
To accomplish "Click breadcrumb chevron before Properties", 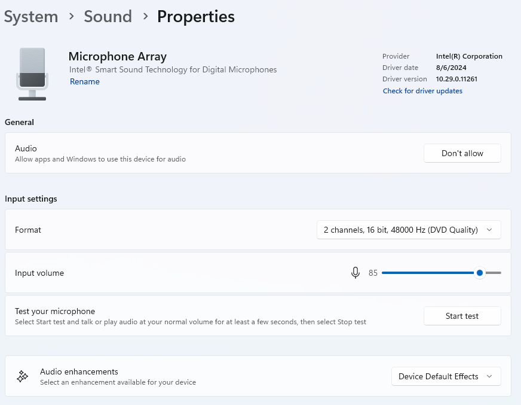I will coord(145,16).
